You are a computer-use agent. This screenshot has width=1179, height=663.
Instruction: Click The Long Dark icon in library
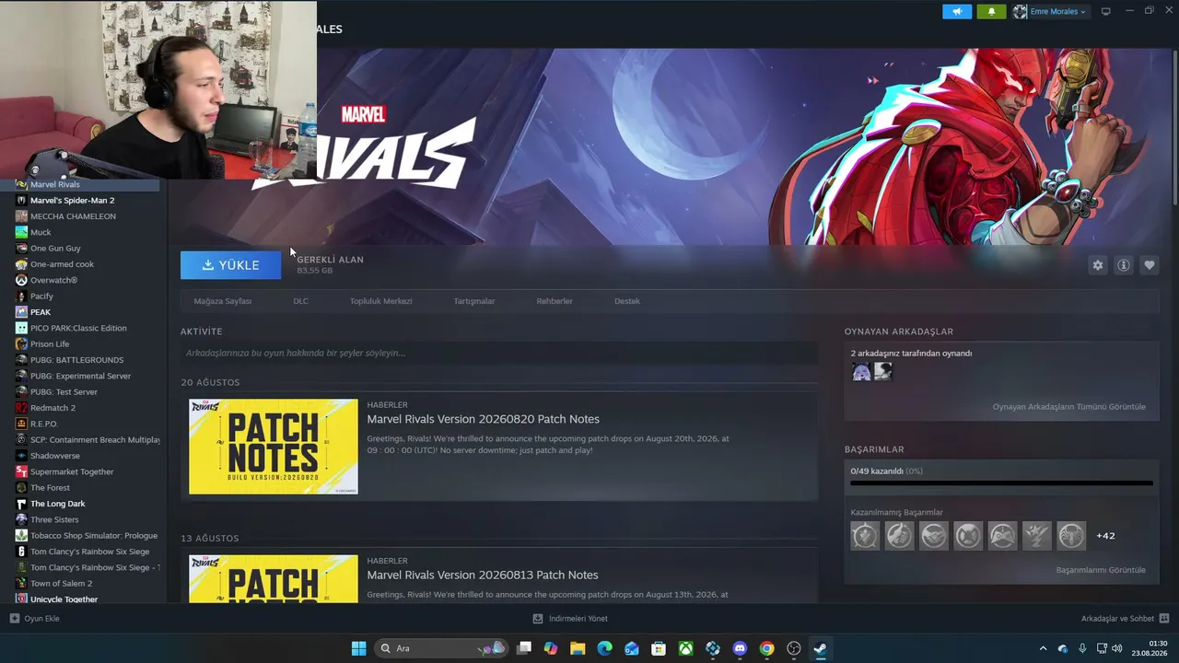(x=21, y=504)
